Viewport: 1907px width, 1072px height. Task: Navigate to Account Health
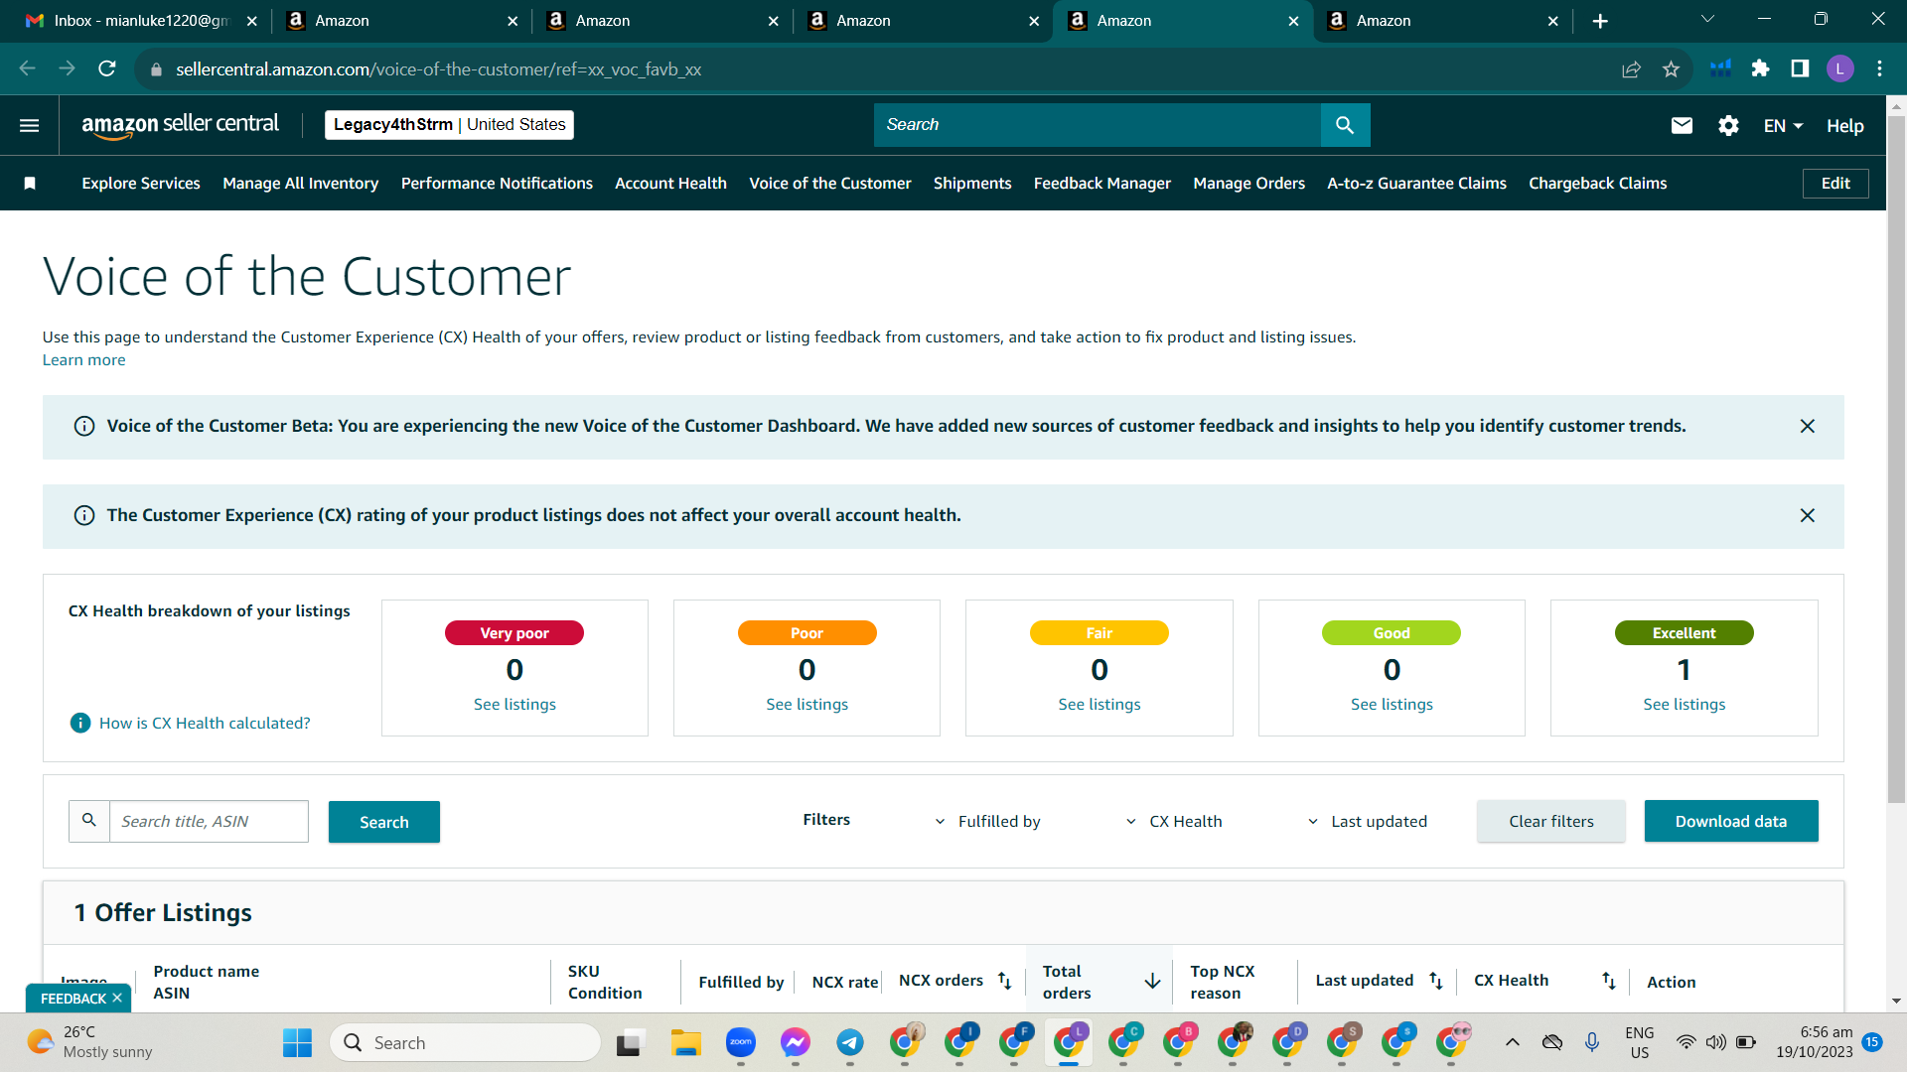pos(670,184)
